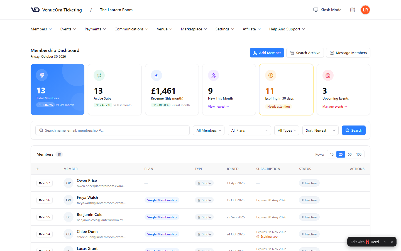Viewport: 401px width, 251px height.
Task: Follow the View newest link
Action: click(x=218, y=107)
